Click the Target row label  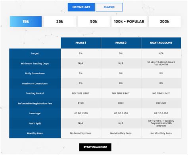[35, 53]
